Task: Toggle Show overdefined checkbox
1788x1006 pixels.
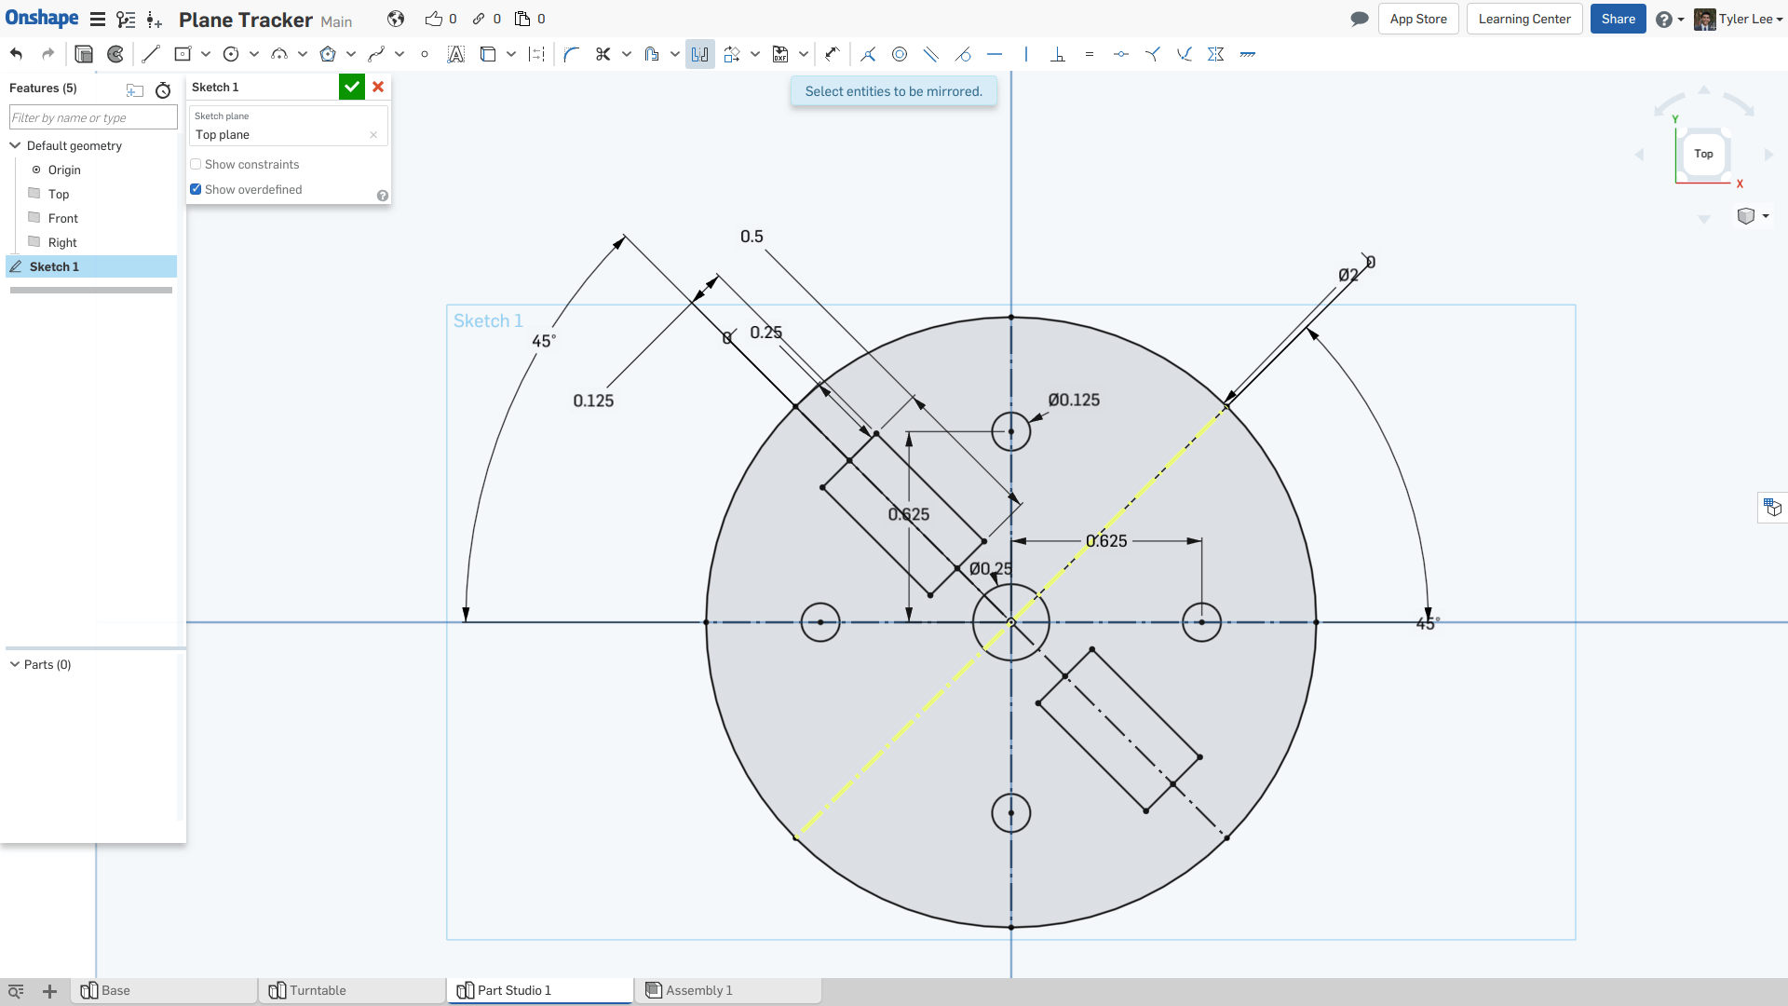Action: [196, 188]
